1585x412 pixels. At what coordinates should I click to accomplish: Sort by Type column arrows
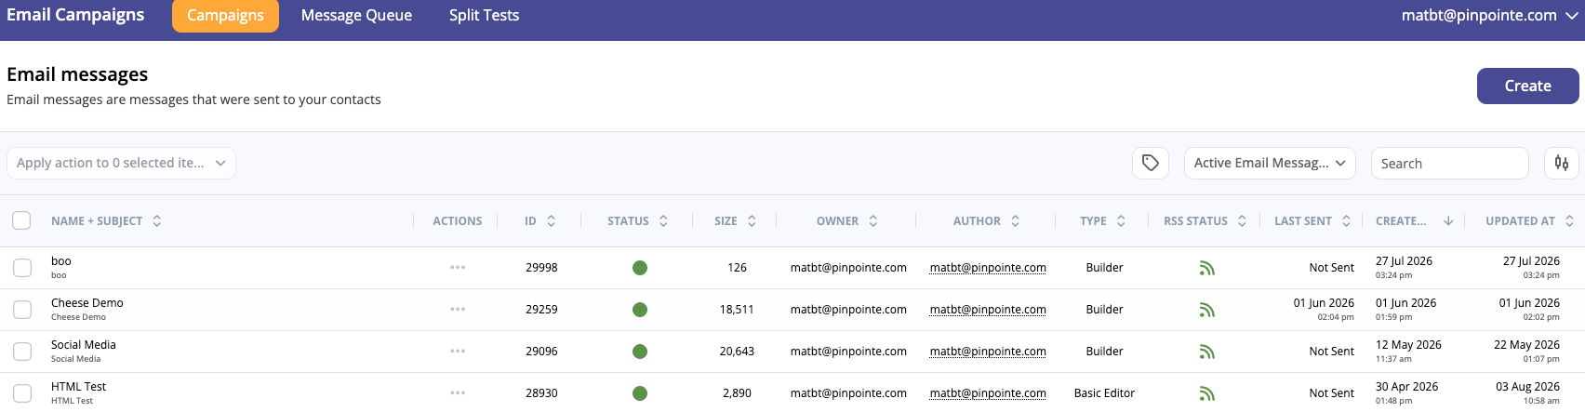tap(1122, 221)
